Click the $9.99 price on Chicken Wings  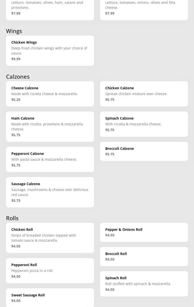coord(16,59)
